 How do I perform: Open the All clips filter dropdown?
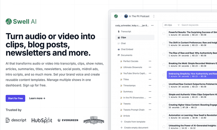[172, 25]
